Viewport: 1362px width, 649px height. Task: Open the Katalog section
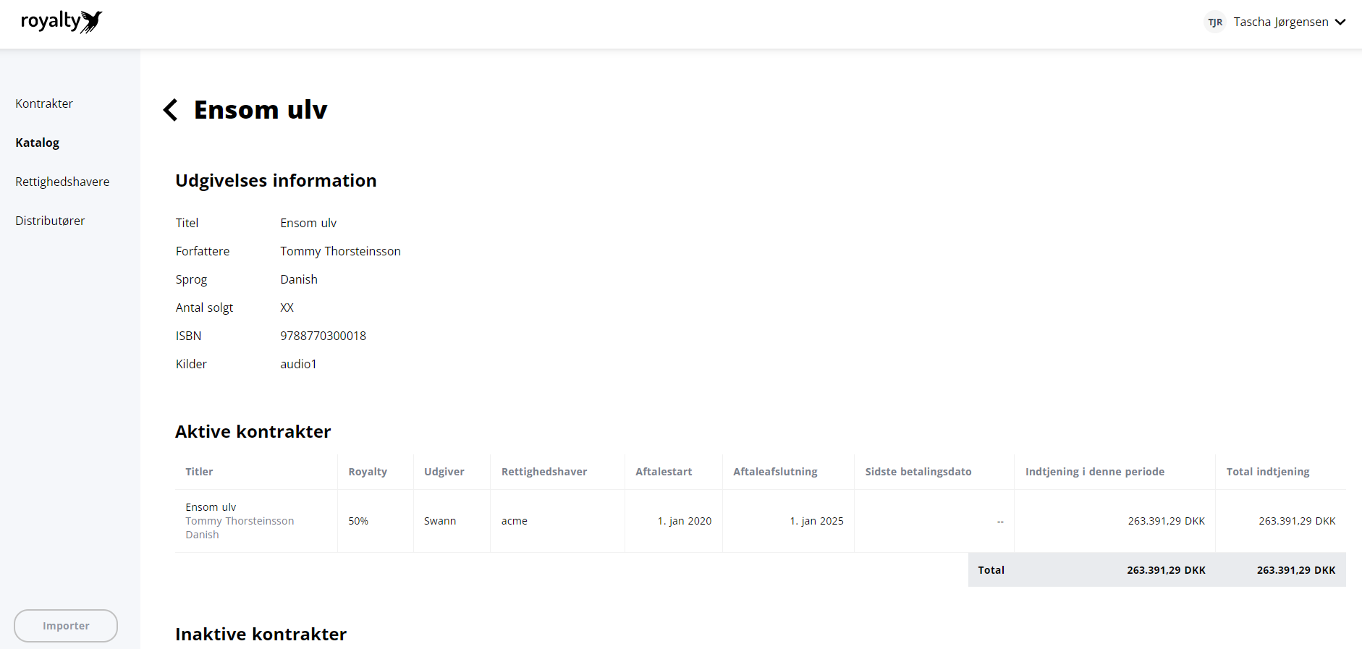tap(38, 143)
